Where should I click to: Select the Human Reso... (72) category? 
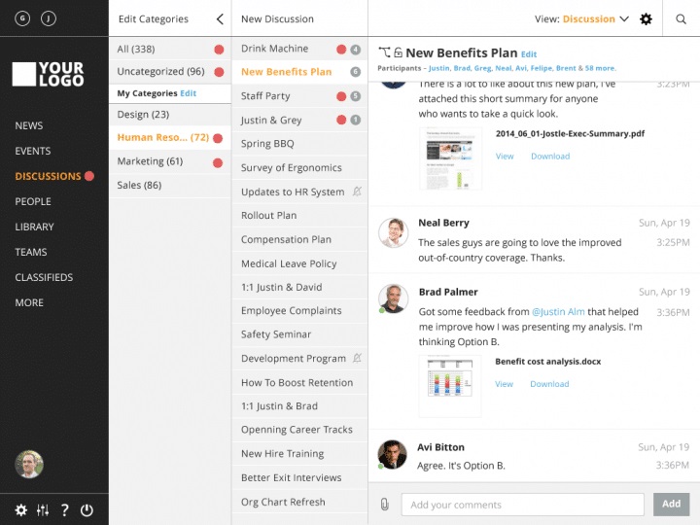click(x=170, y=137)
